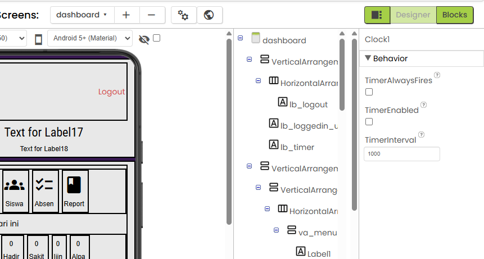The image size is (484, 259).
Task: Open the dashboard screen dropdown
Action: tap(82, 15)
